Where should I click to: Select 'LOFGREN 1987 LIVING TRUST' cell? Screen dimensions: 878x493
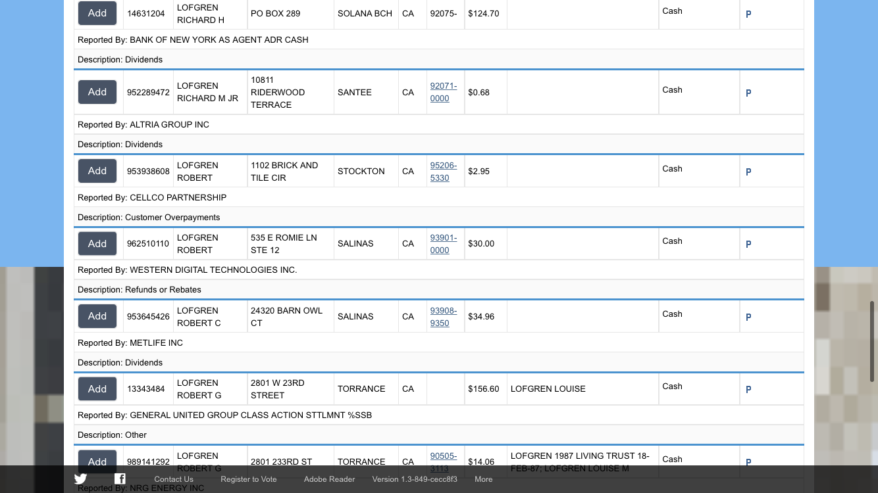point(582,461)
